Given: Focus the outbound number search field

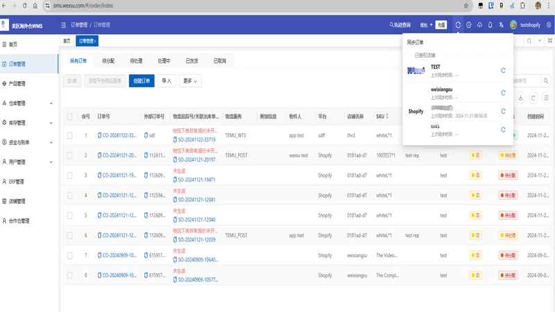Looking at the screenshot, I should pos(527,80).
